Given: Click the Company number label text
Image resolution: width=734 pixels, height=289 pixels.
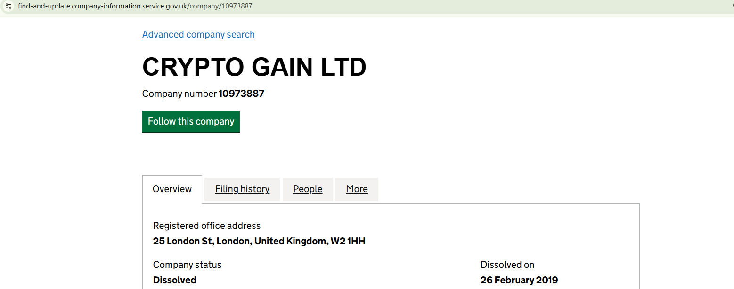Looking at the screenshot, I should pos(179,94).
